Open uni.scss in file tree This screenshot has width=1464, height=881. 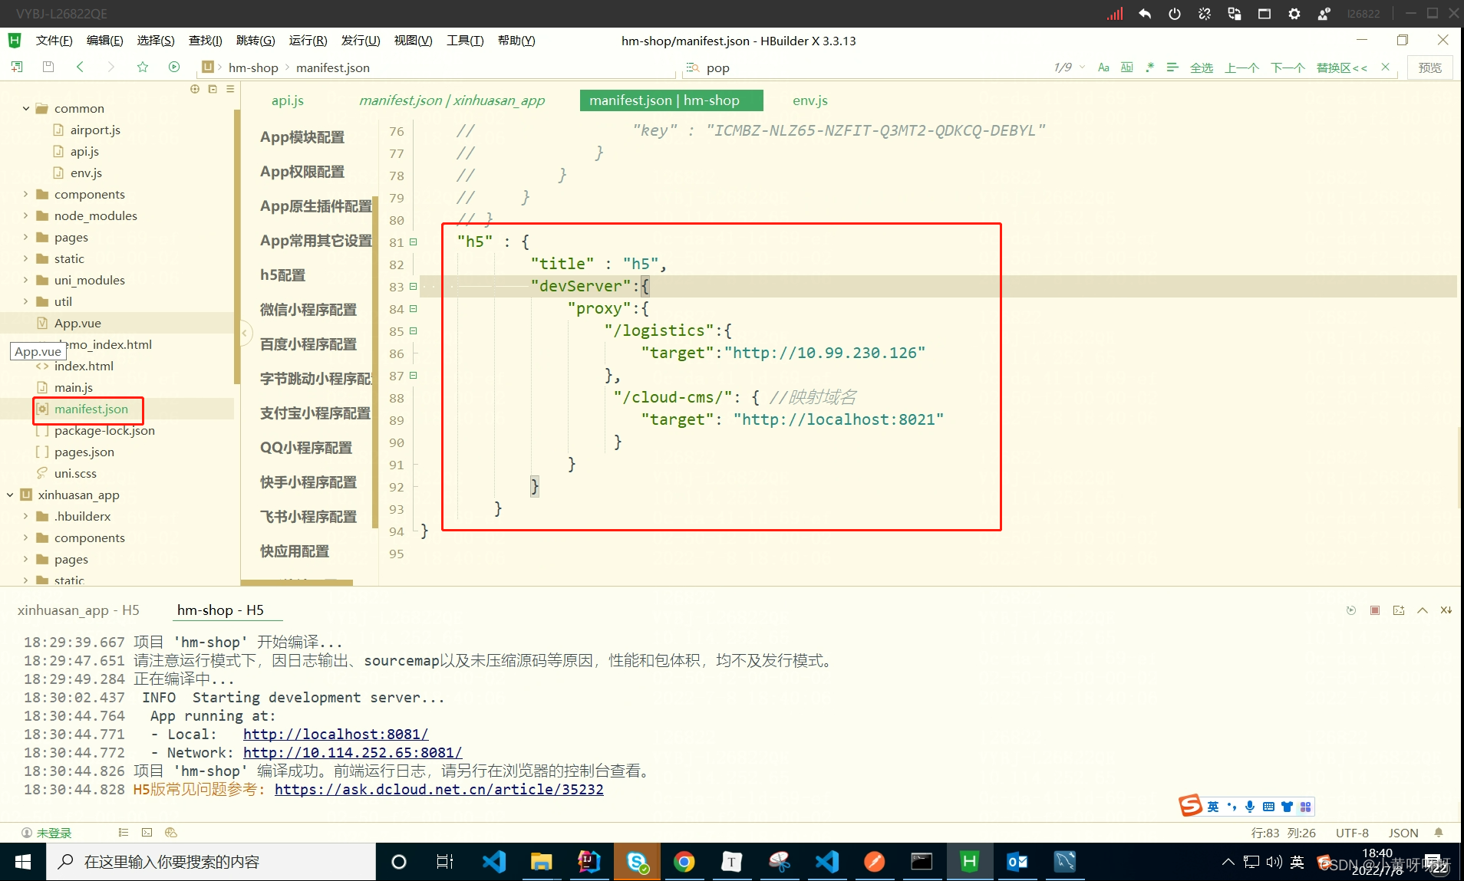click(x=75, y=473)
